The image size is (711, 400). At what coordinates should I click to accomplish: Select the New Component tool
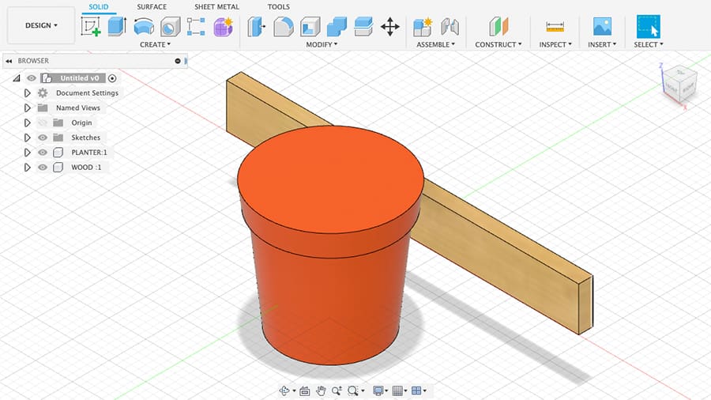point(423,26)
